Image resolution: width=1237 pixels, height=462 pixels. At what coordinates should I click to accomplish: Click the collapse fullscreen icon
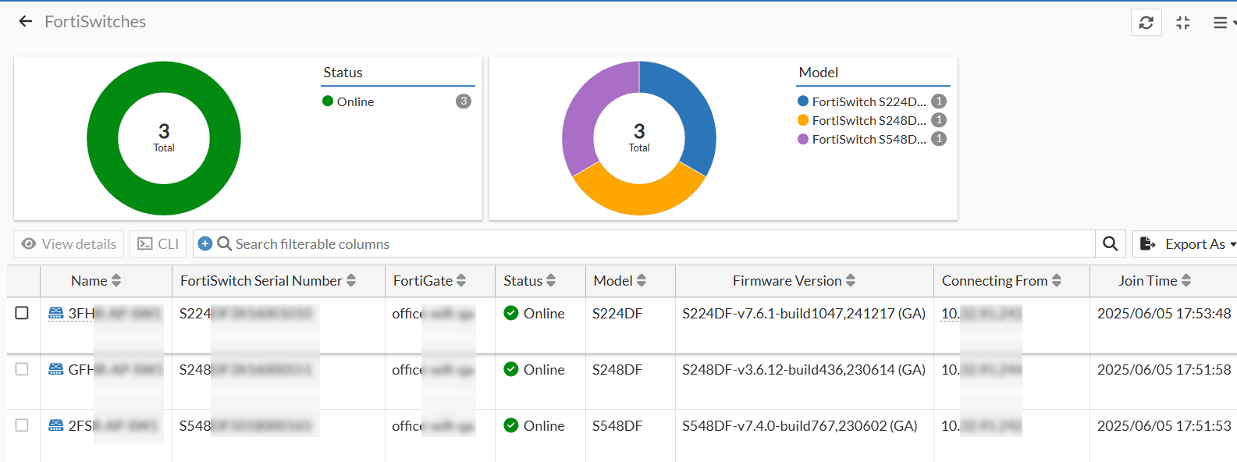click(1183, 23)
